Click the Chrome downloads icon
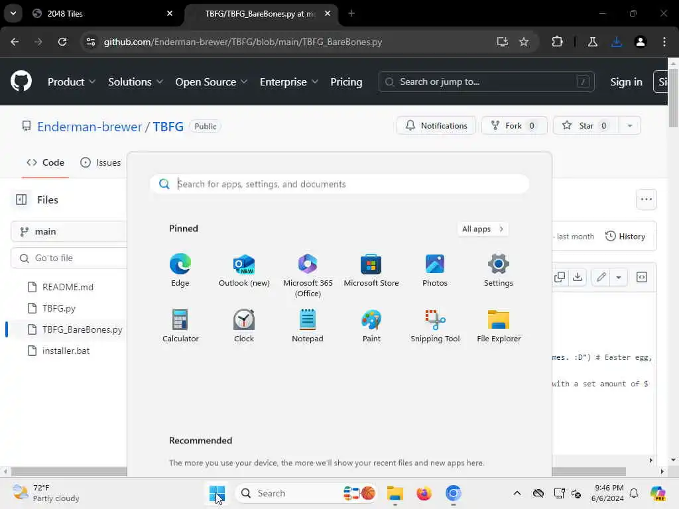The image size is (679, 509). click(x=616, y=42)
